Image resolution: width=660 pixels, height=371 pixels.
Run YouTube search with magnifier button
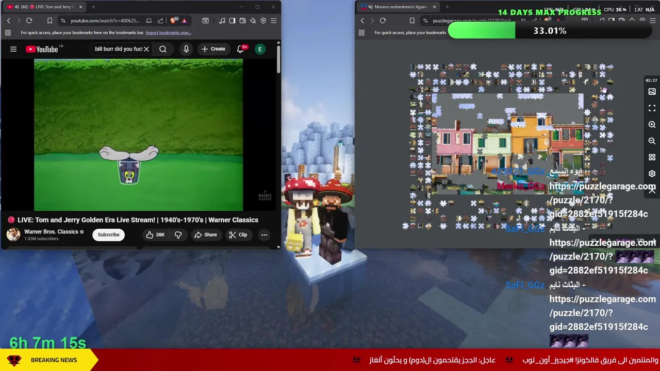(163, 49)
